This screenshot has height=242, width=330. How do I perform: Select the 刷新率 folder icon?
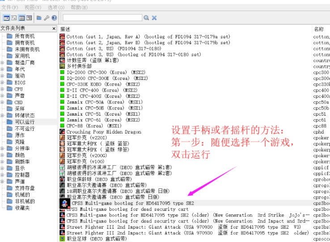point(9,162)
